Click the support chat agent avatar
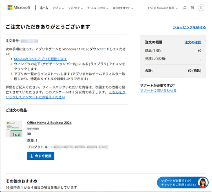The width and height of the screenshot is (212, 192). pyautogui.click(x=203, y=183)
